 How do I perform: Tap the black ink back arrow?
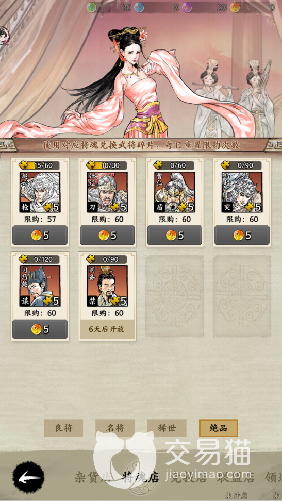click(28, 478)
